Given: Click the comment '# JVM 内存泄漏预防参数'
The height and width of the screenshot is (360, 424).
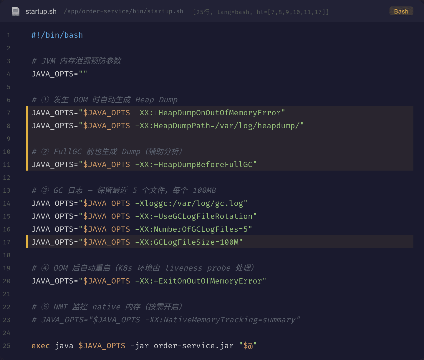Looking at the screenshot, I should pos(77,61).
